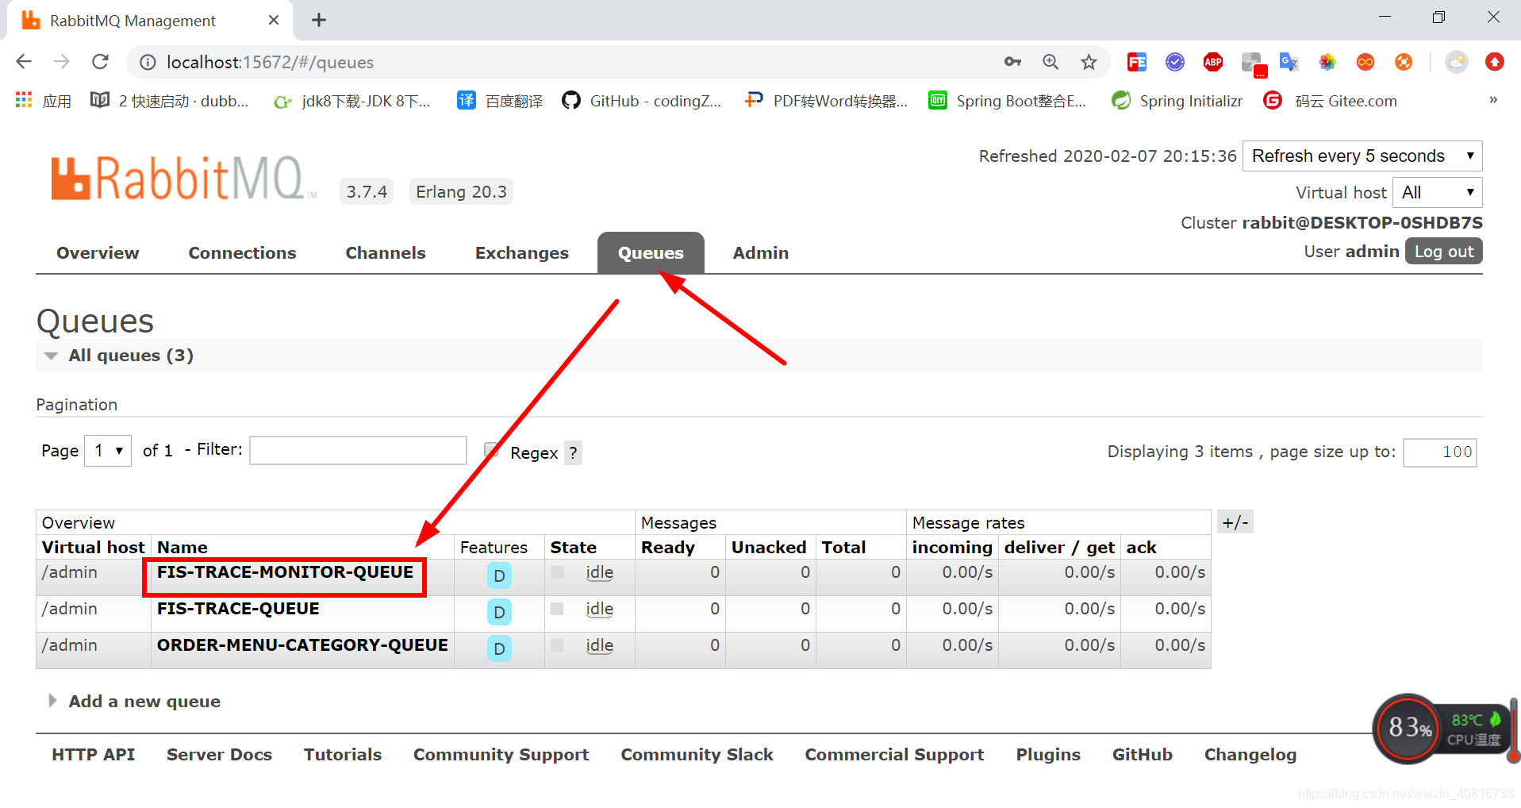Image resolution: width=1521 pixels, height=808 pixels.
Task: Open the Refresh every 5 seconds dropdown
Action: 1362,156
